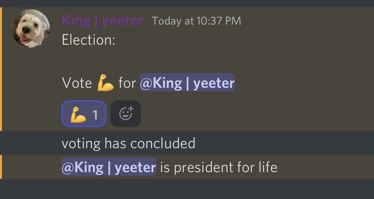Click the @King | yeeter mention after "Vote for"
Screen dimensions: 374x199
pyautogui.click(x=187, y=83)
